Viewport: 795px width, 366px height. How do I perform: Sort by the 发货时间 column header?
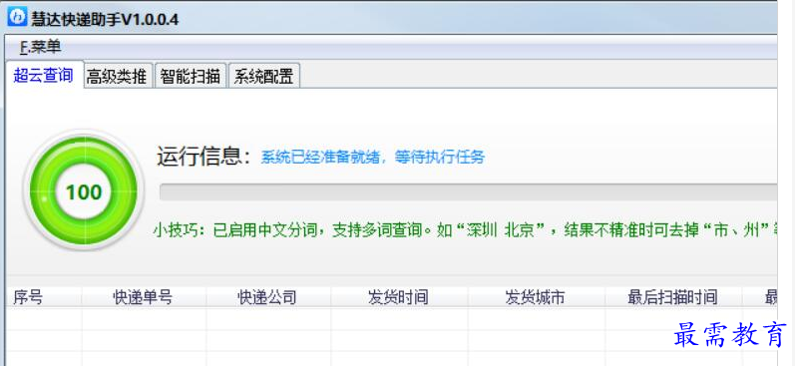tap(399, 297)
